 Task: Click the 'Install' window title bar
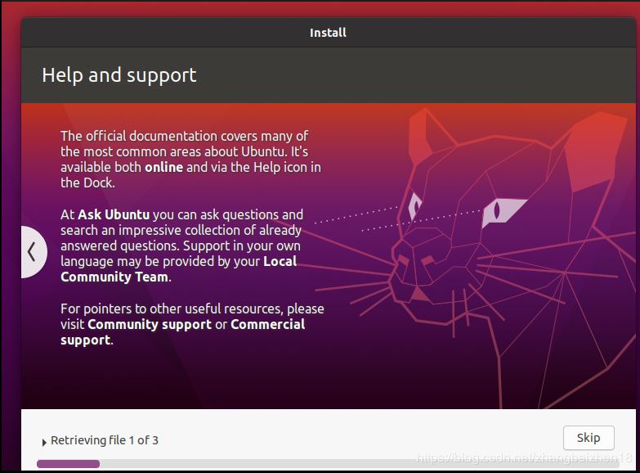(328, 33)
